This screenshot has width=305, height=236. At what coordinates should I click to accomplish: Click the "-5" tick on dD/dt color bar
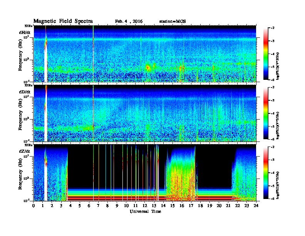(x=273, y=126)
